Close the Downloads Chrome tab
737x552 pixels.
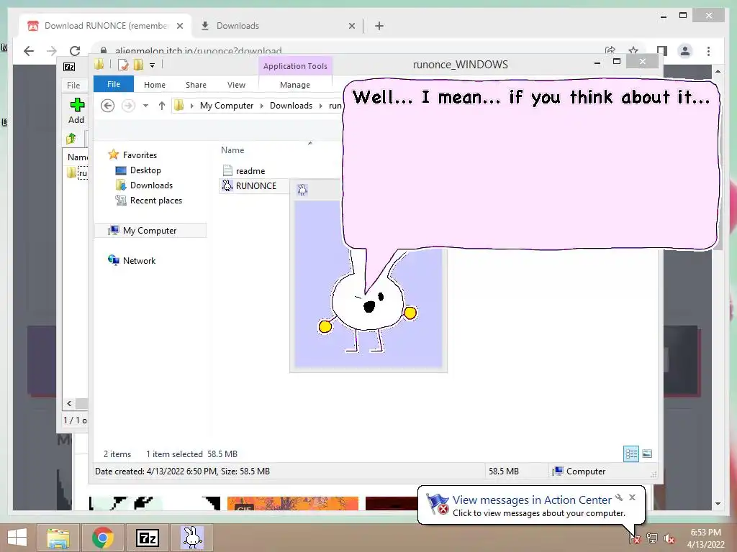click(351, 26)
